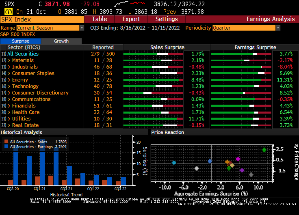Click the blue Earnings legend swatch
Viewport: 299px width, 215px height.
point(6,146)
